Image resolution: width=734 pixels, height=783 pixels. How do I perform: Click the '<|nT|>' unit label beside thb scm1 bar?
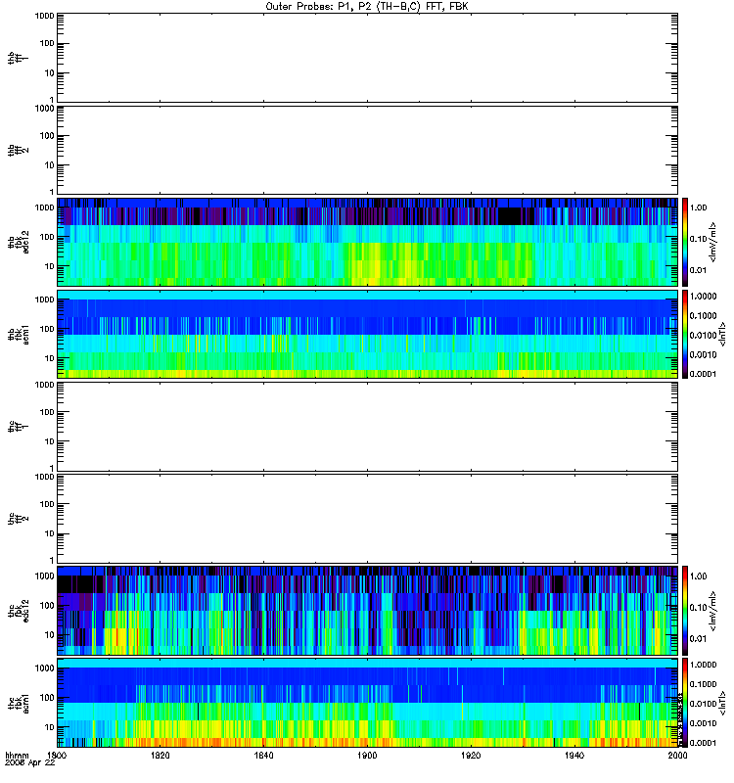click(x=722, y=334)
